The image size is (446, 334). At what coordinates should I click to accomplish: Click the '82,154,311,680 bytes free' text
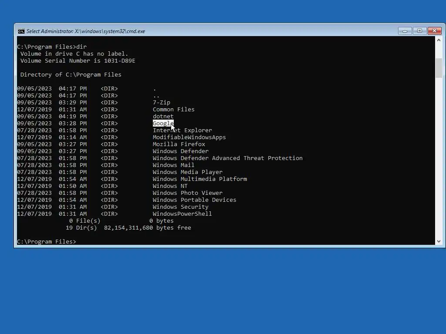click(147, 228)
